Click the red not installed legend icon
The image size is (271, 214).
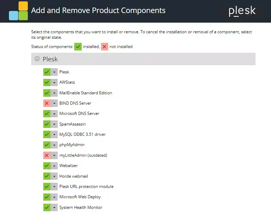pyautogui.click(x=104, y=47)
